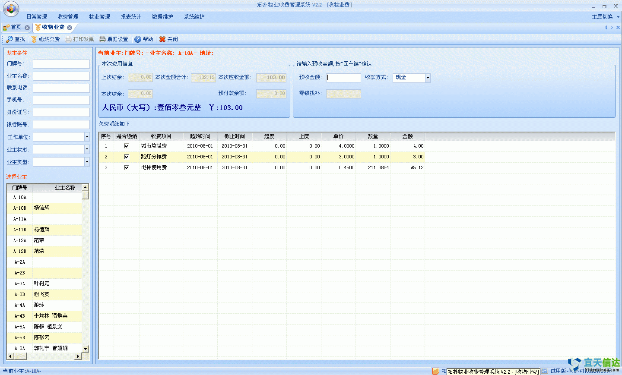Close the 首页 tab with its x icon
Viewport: 622px width, 375px height.
tap(27, 28)
